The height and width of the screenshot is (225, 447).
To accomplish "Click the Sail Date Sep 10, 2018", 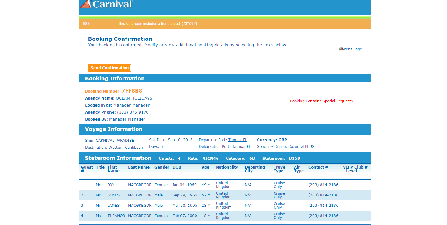I will (x=171, y=140).
